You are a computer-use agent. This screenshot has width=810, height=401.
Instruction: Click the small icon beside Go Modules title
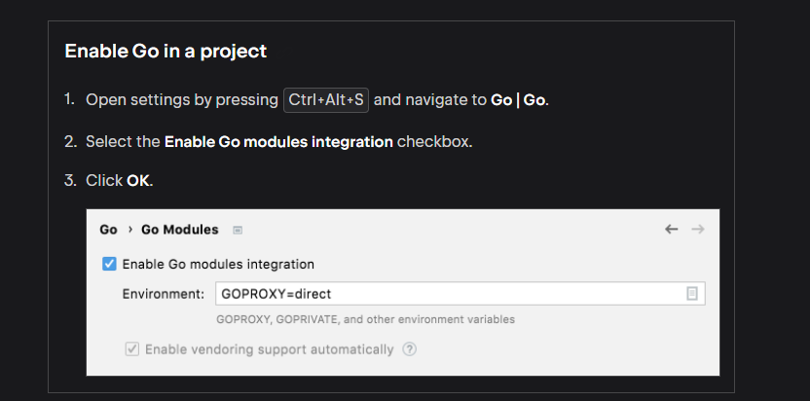(238, 231)
